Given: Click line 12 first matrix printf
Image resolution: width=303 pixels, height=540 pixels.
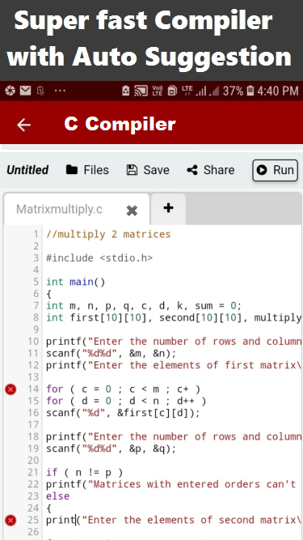Looking at the screenshot, I should click(174, 365).
